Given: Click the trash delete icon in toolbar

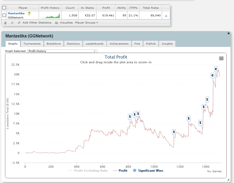Looking at the screenshot, I should point(5,23).
